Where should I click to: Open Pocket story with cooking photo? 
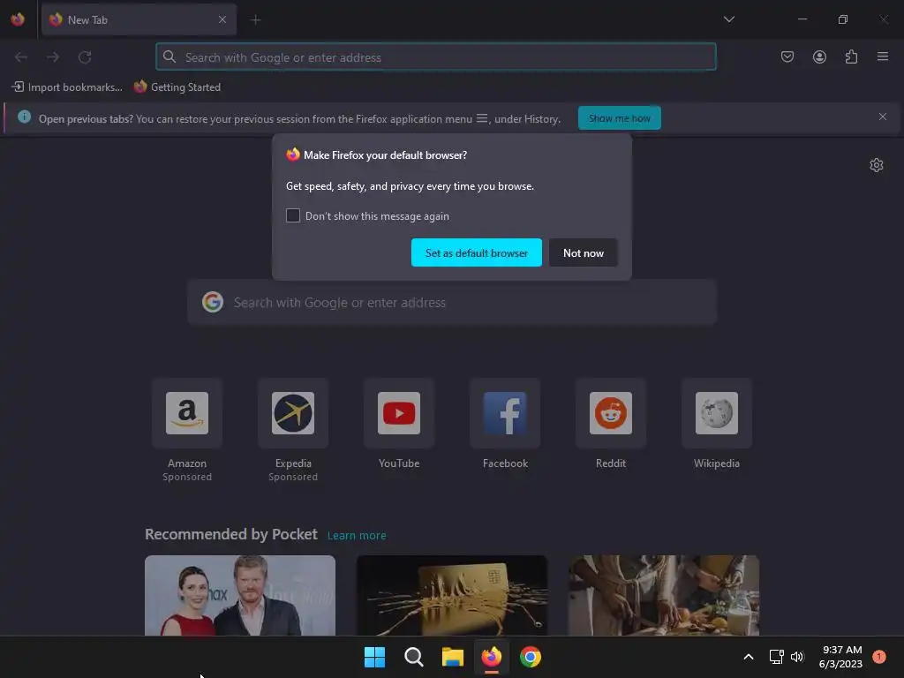[x=664, y=595]
